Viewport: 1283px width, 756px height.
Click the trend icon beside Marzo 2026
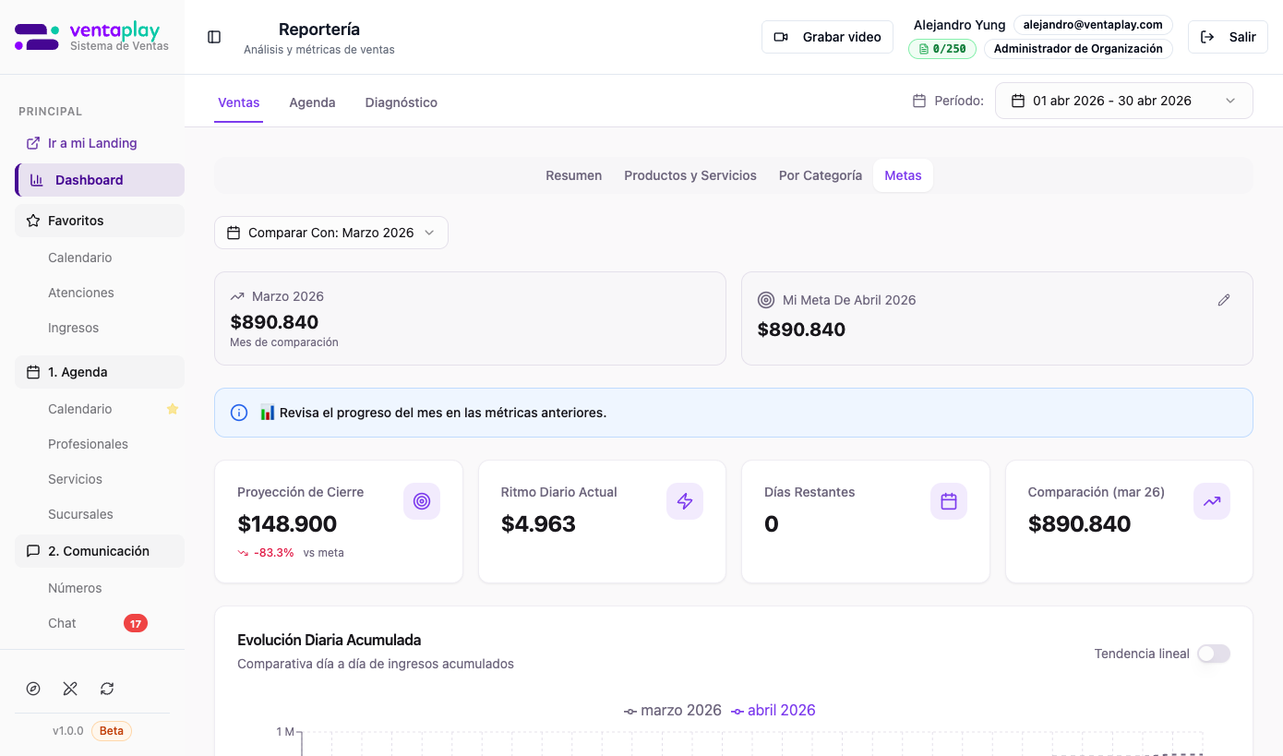[237, 296]
